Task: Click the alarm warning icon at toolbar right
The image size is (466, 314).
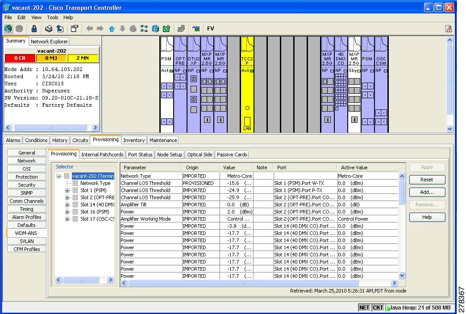Action: [x=449, y=29]
